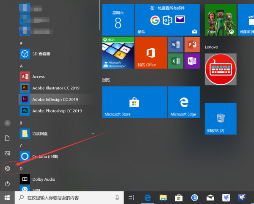Click the letter B section header
Screen dimensions: 254x204
coord(21,123)
